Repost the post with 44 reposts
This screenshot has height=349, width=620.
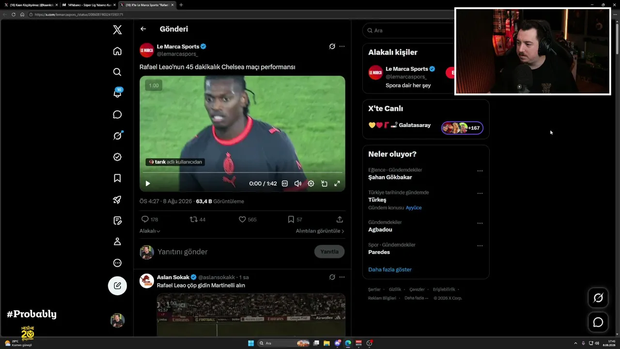coord(198,220)
